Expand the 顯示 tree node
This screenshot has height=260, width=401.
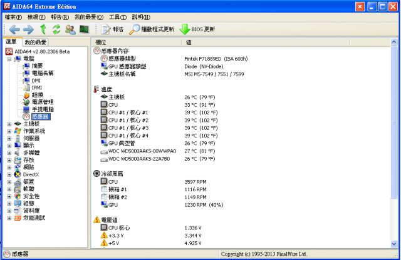point(9,146)
